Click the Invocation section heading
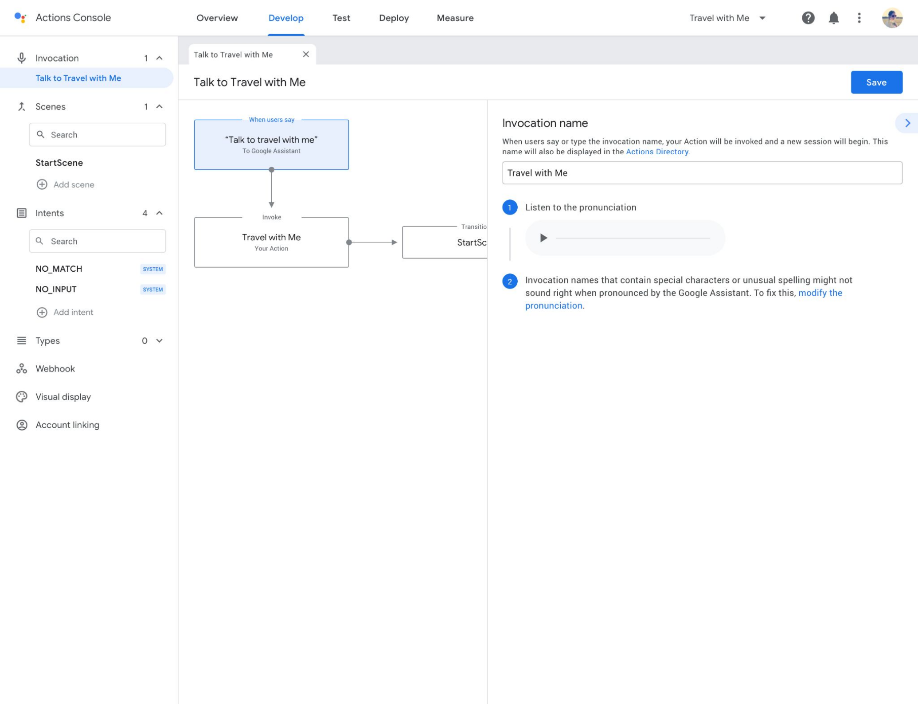Viewport: 918px width, 704px height. coord(57,58)
